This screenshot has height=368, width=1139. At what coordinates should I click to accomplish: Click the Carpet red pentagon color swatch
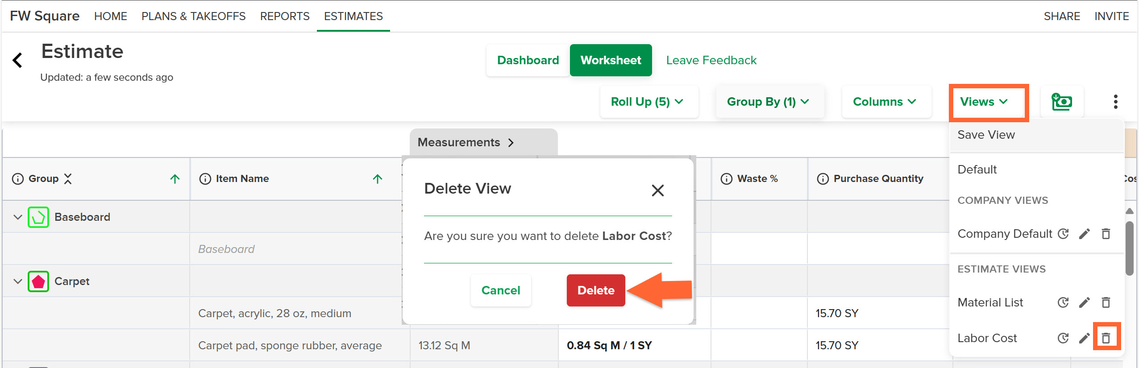[38, 281]
